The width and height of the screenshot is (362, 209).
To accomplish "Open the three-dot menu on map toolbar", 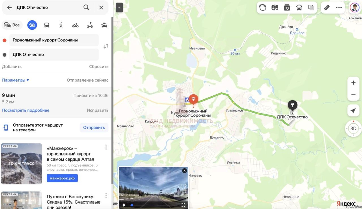I will [339, 8].
